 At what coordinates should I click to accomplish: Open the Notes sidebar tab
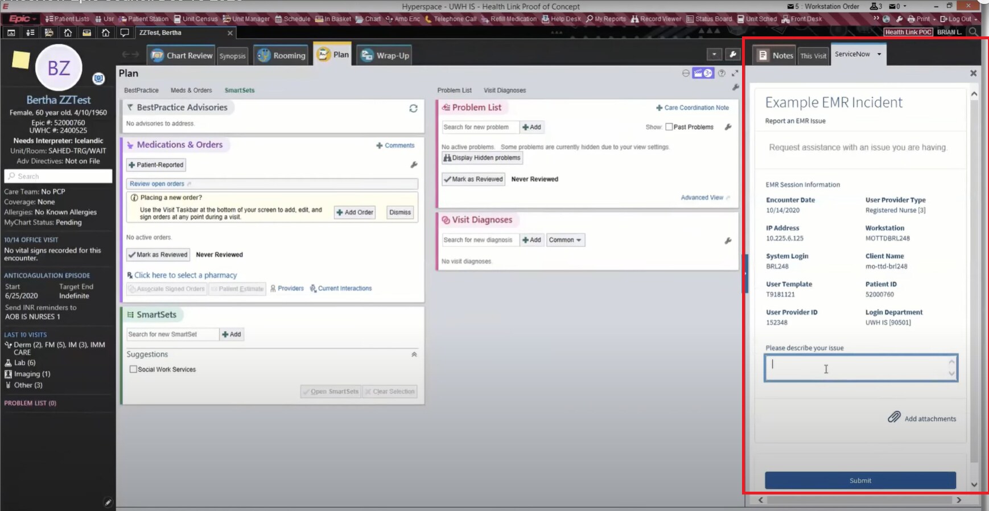click(774, 55)
